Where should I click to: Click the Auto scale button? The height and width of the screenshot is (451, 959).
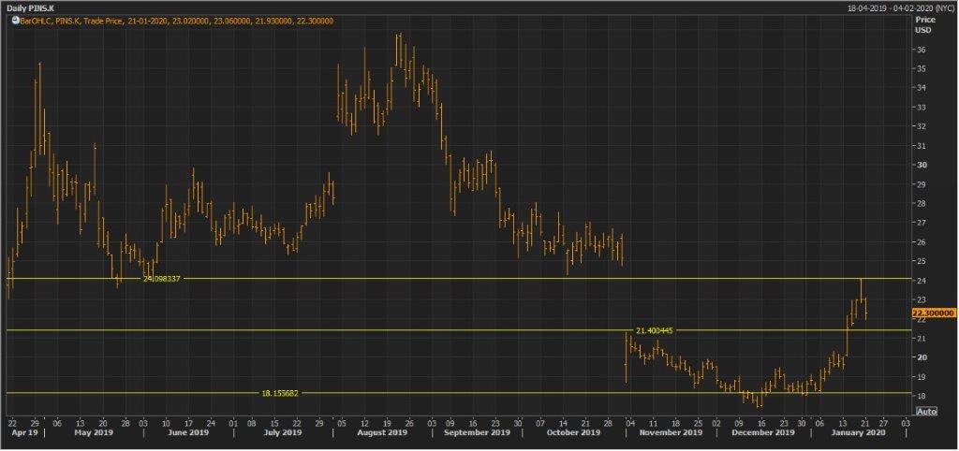[925, 411]
